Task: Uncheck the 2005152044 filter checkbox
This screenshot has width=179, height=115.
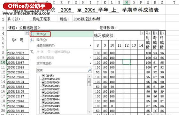Action: [x=43, y=99]
